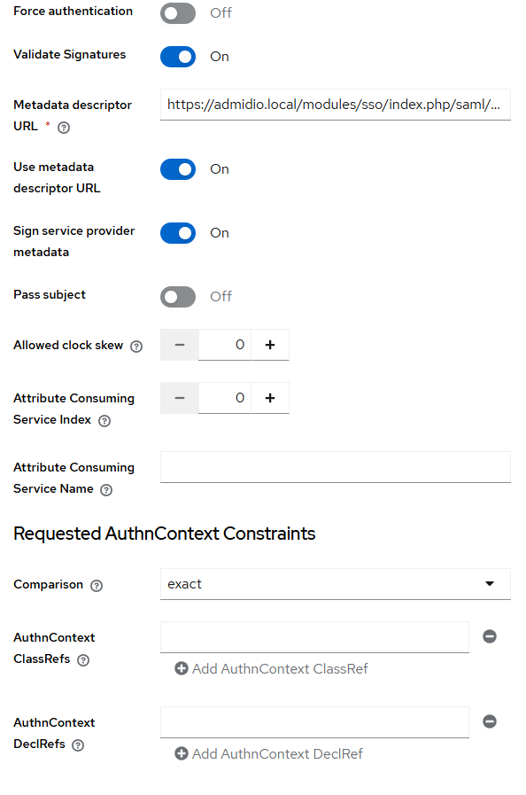
Task: Enable the Pass subject switch
Action: pos(178,297)
